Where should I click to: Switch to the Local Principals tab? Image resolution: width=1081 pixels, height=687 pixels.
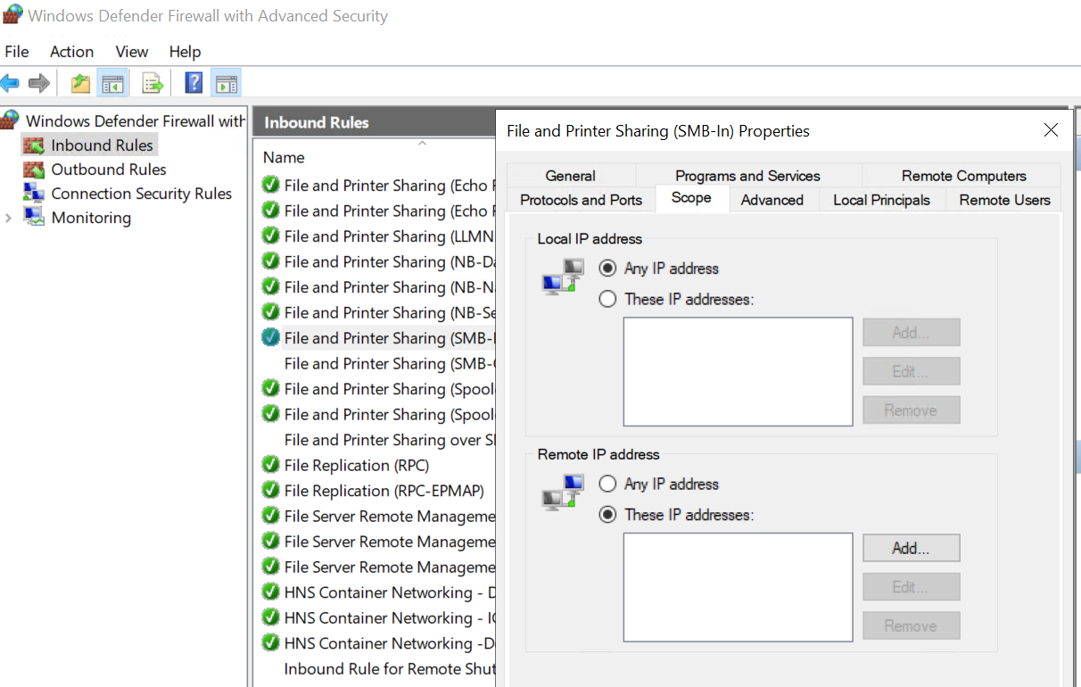click(882, 200)
